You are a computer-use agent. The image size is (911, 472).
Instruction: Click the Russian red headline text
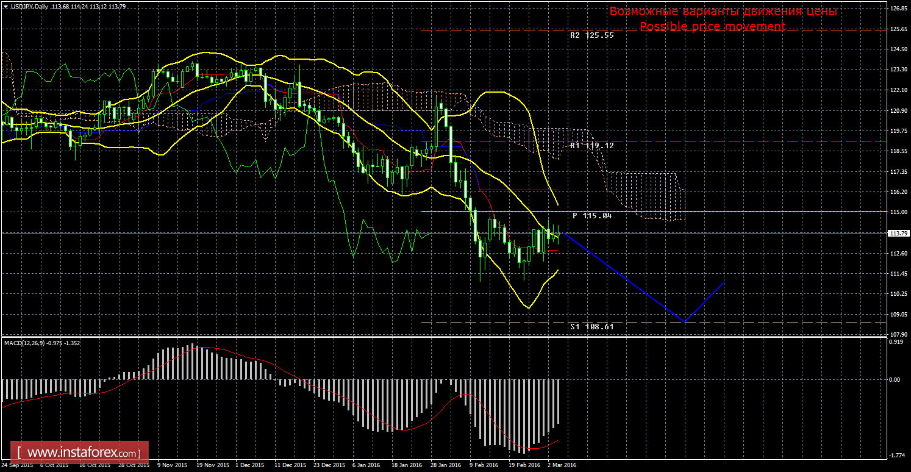(x=723, y=12)
